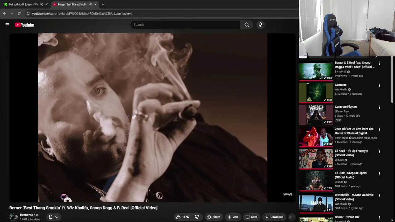The width and height of the screenshot is (395, 222).
Task: Open options menu for Concrete Players
Action: click(x=380, y=107)
